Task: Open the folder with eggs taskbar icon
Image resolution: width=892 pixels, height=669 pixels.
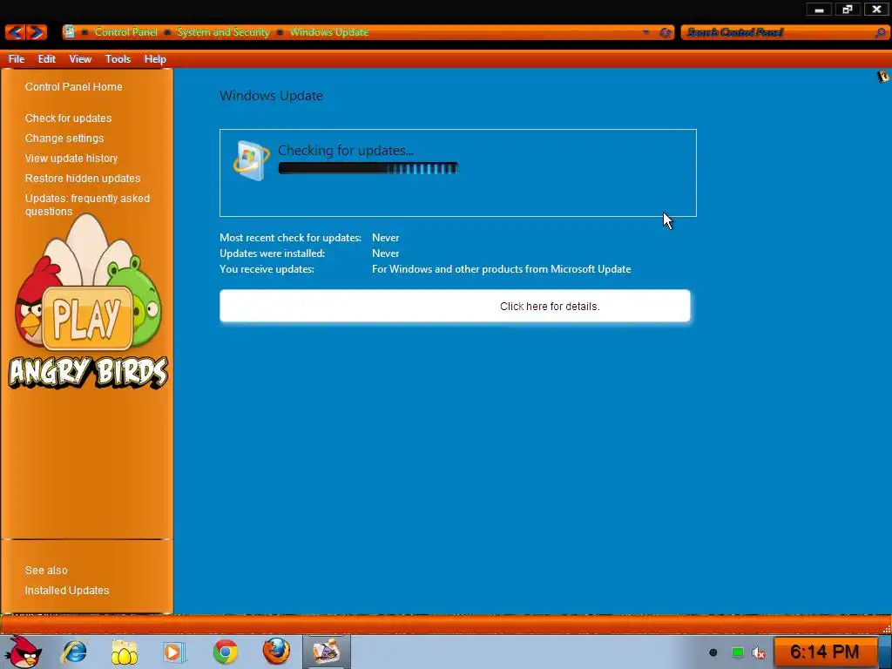Action: point(124,652)
